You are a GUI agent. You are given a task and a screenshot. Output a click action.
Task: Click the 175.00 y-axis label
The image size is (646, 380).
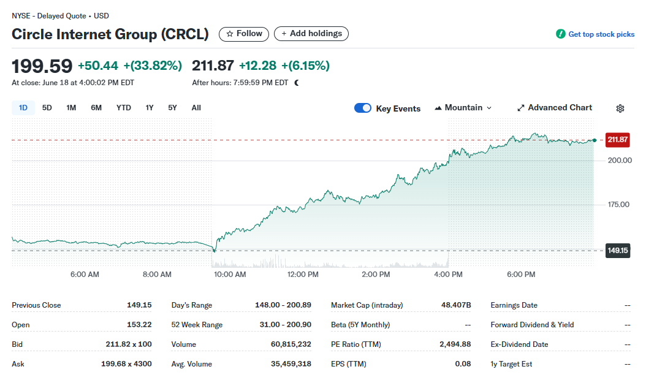click(x=618, y=205)
